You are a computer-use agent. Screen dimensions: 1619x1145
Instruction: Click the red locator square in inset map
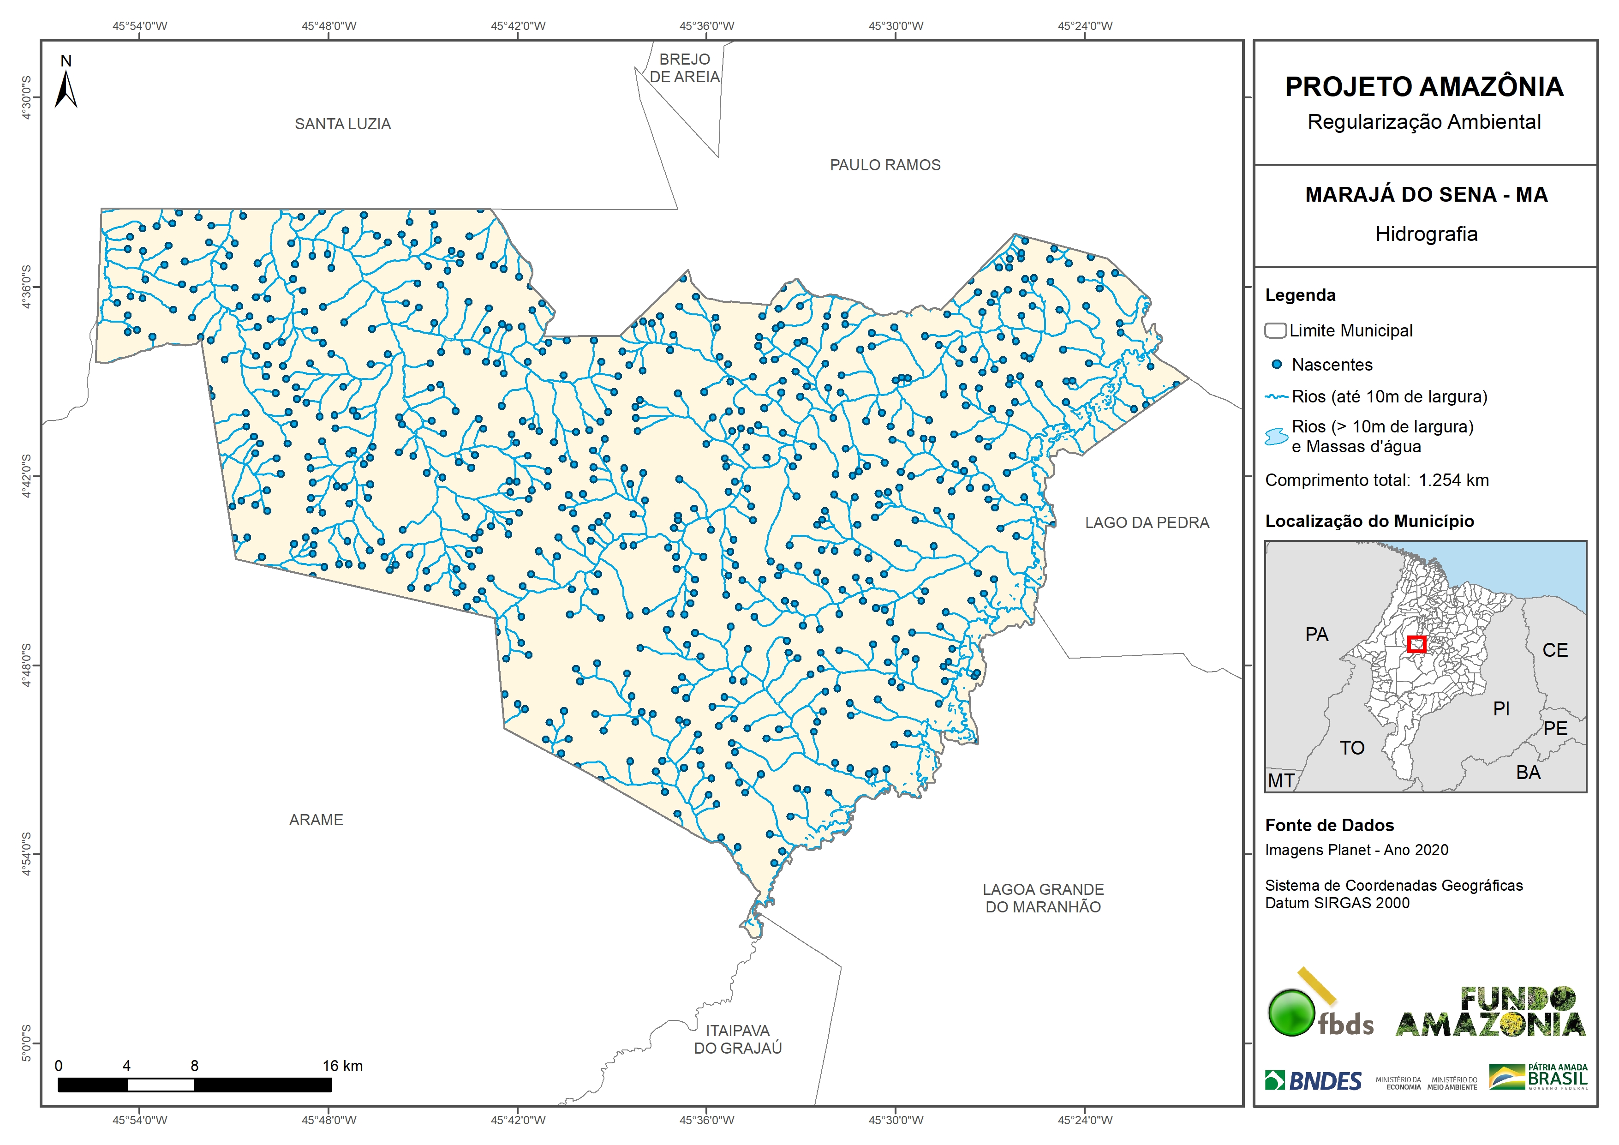(1416, 644)
